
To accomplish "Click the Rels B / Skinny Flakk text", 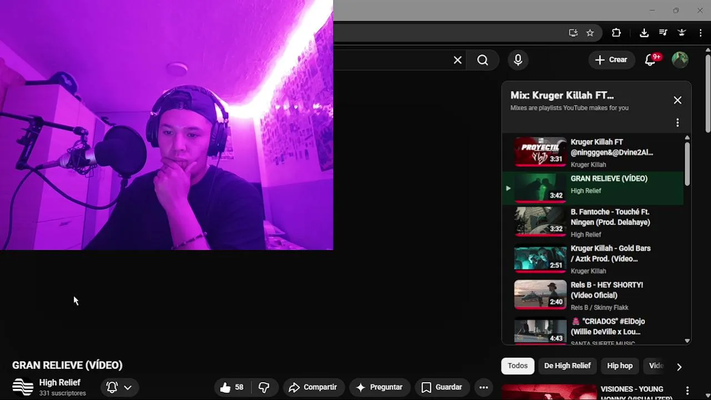I will [x=599, y=308].
